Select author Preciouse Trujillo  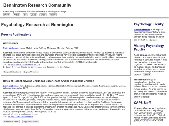[90, 86]
